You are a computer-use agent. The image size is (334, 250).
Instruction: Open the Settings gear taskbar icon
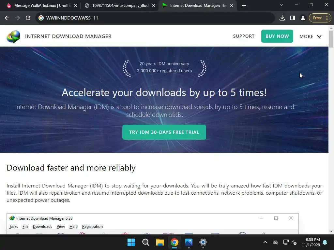pos(203,242)
